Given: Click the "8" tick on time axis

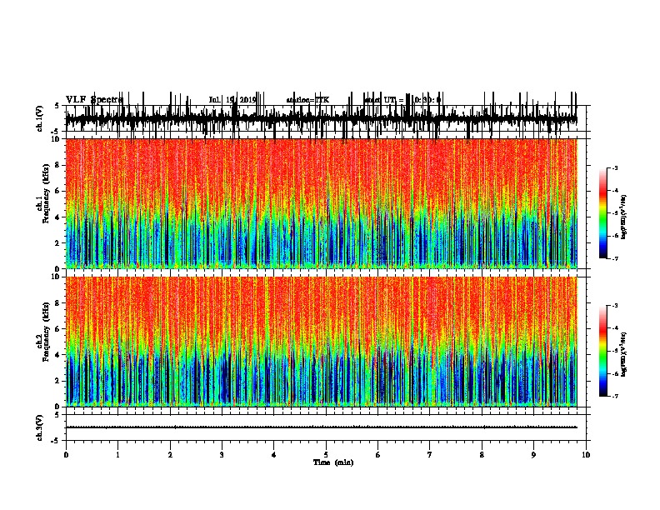Looking at the screenshot, I should coord(482,454).
